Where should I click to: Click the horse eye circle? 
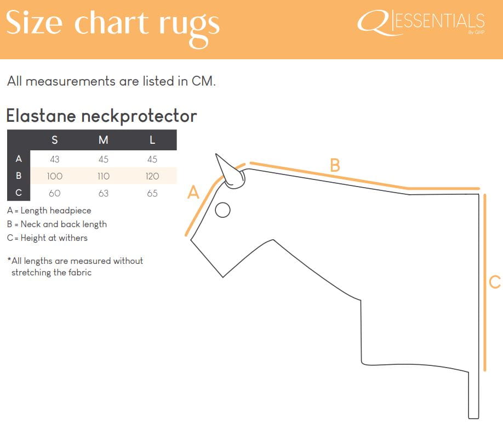click(x=222, y=210)
